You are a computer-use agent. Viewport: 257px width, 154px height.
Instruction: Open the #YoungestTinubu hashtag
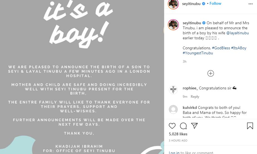tap(198, 53)
